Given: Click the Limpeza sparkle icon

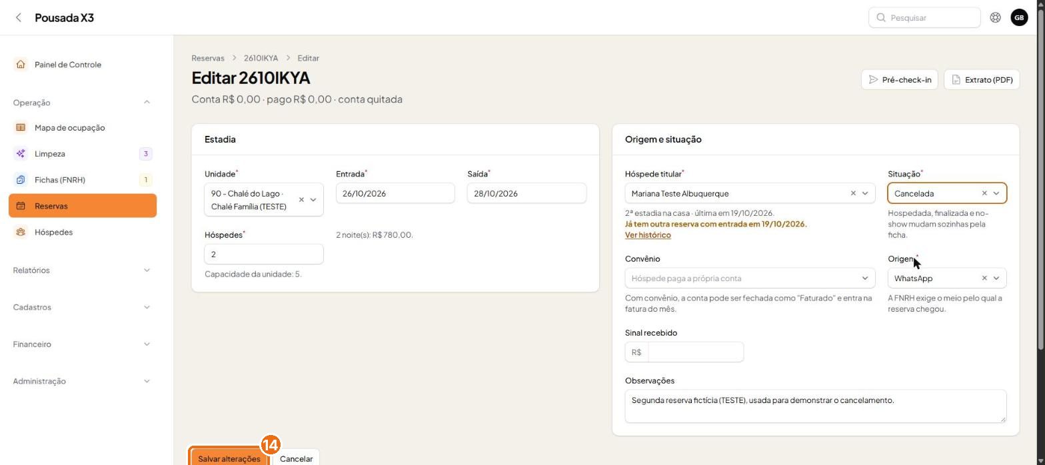Looking at the screenshot, I should point(21,154).
